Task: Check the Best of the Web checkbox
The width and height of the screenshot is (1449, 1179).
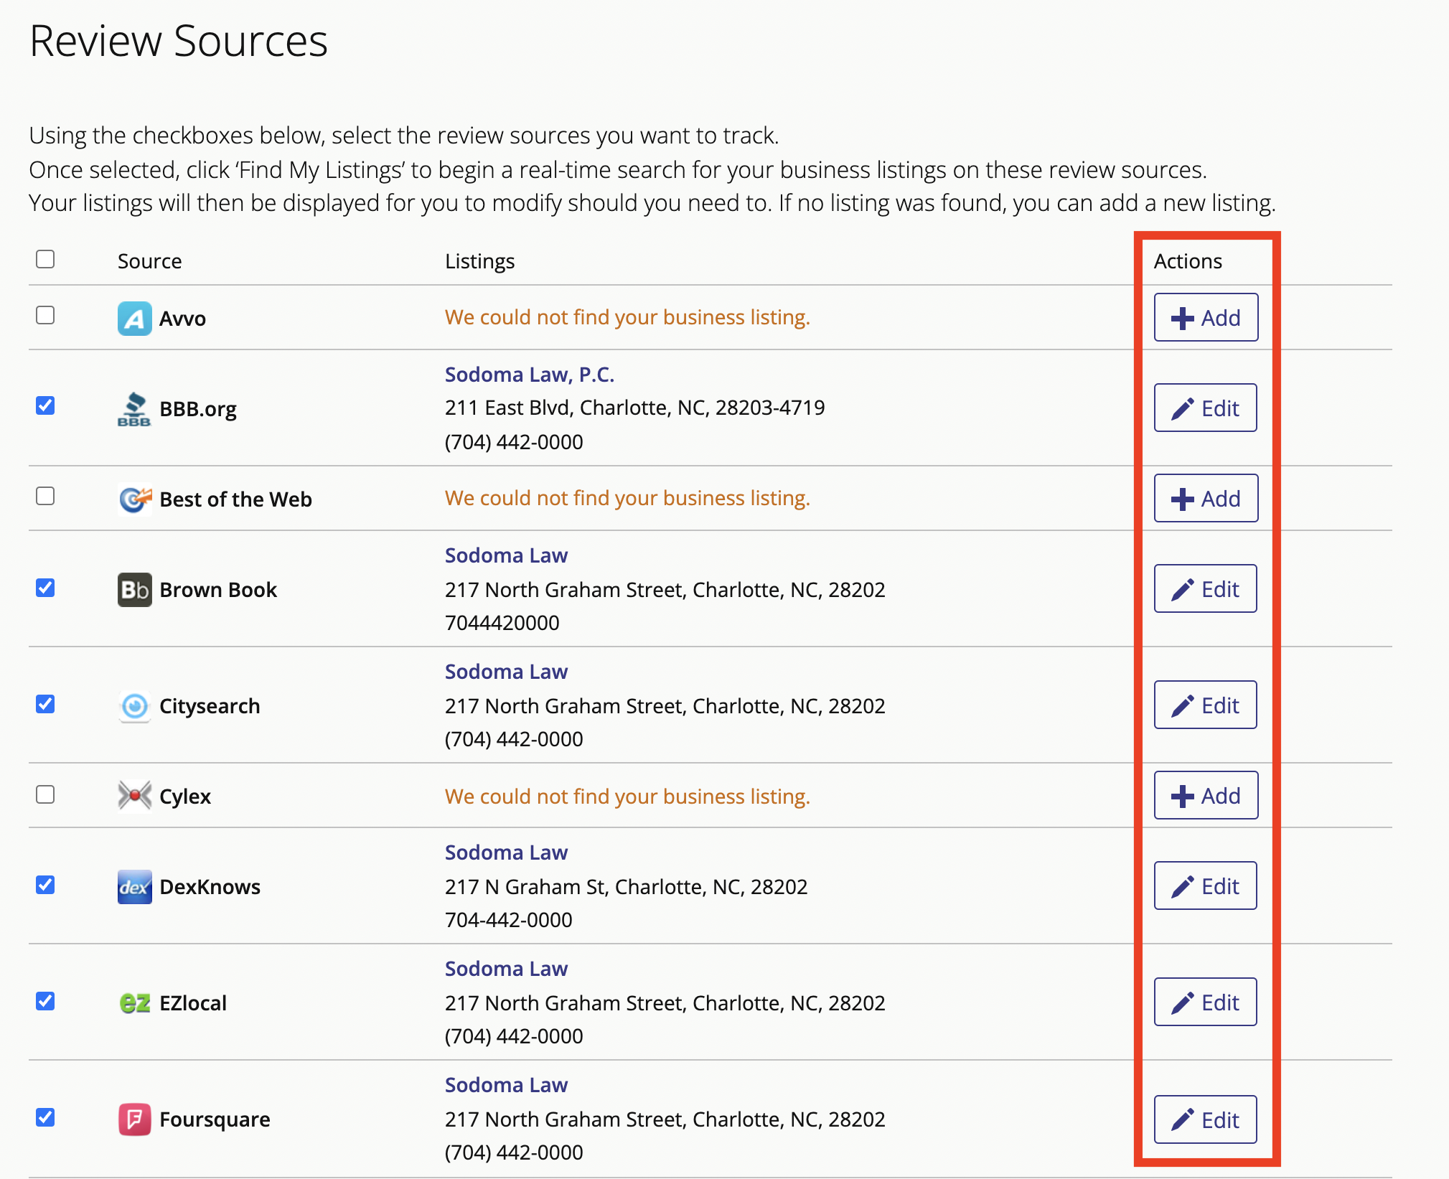Action: pos(45,496)
